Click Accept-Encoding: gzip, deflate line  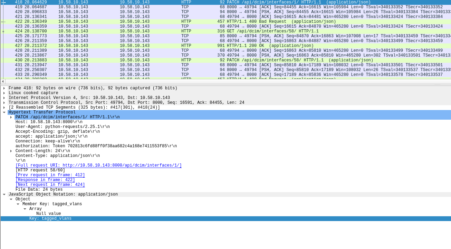(58, 132)
